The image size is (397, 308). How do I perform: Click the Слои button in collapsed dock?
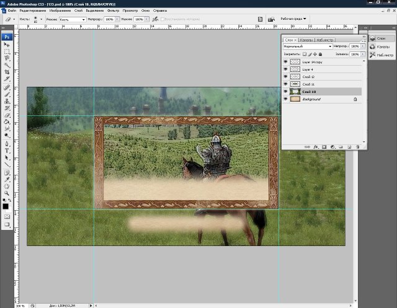pos(381,38)
